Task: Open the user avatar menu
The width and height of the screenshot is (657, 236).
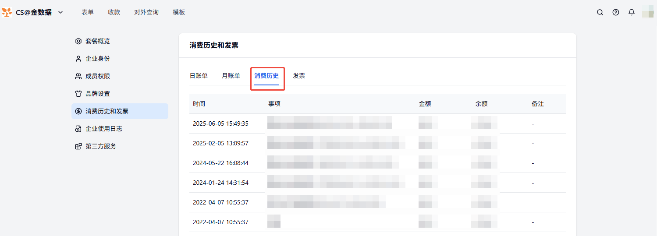Action: pos(647,12)
